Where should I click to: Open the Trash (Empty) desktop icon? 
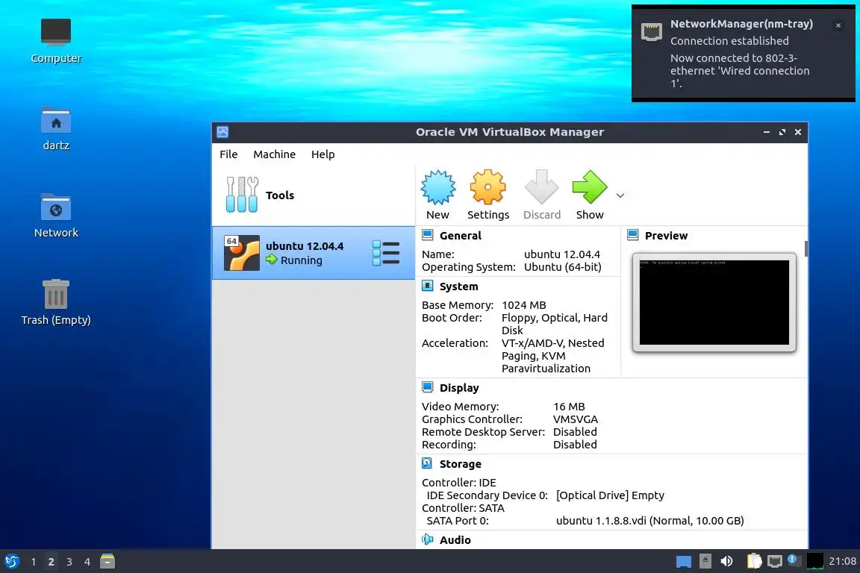[x=56, y=302]
